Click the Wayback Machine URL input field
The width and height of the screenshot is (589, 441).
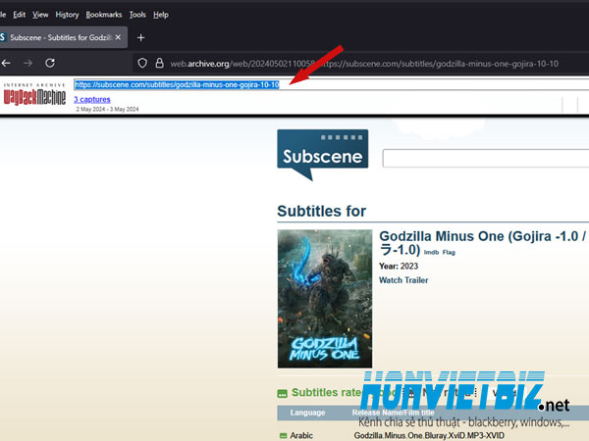(x=332, y=84)
